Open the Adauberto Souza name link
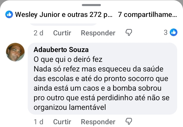The height and width of the screenshot is (127, 183). [61, 50]
